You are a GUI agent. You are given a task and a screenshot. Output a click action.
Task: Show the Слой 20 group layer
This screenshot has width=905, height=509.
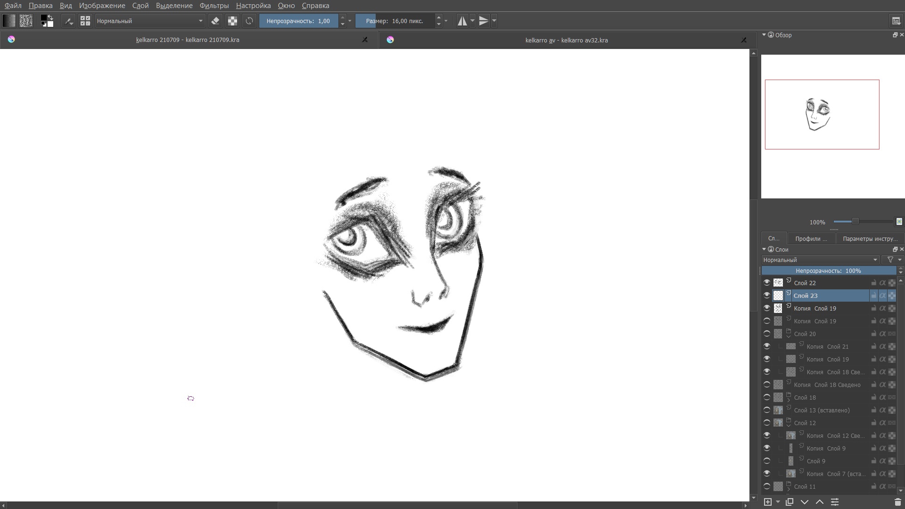[x=767, y=334]
